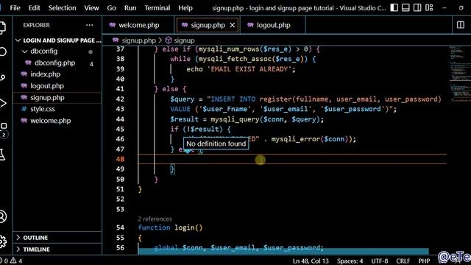Screen dimensions: 471x265
Task: Open logout.php in explorer
Action: [x=57, y=86]
